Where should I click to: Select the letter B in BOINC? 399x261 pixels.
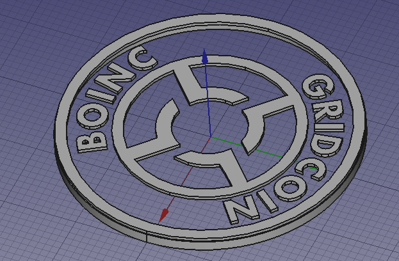coord(91,143)
